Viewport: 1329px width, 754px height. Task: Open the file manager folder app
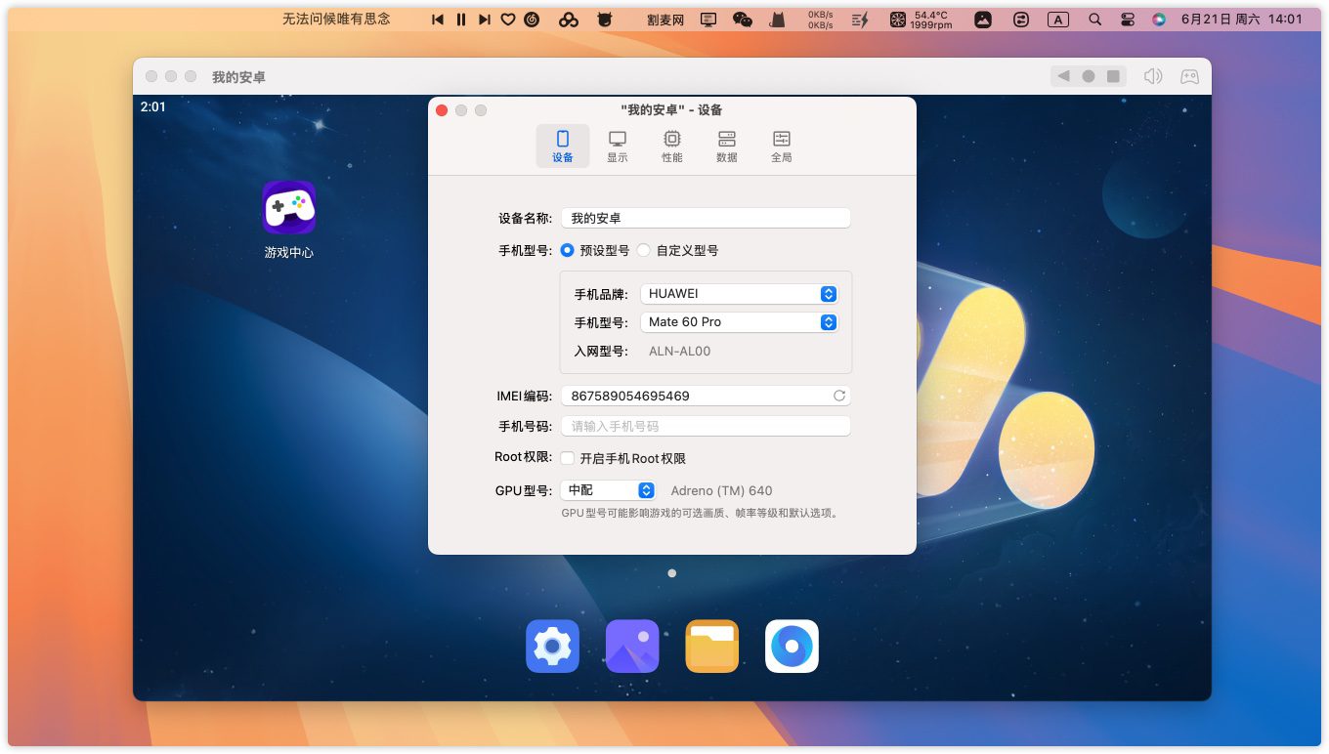[x=711, y=647]
